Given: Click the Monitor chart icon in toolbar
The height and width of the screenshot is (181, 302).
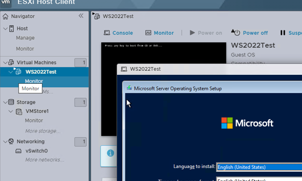Looking at the screenshot, I should click(x=148, y=33).
